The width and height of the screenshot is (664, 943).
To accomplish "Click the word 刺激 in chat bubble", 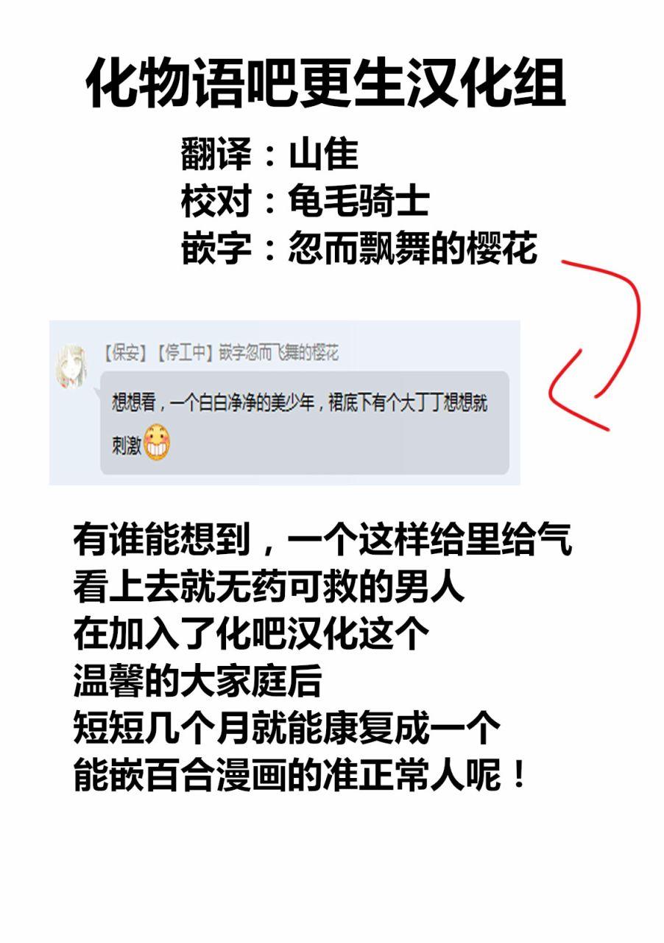I will (x=127, y=445).
